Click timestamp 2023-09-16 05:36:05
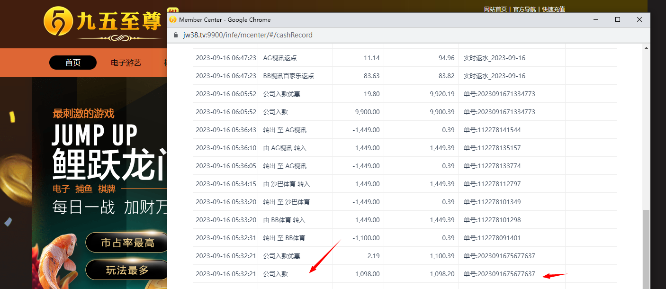666x289 pixels. [x=226, y=166]
